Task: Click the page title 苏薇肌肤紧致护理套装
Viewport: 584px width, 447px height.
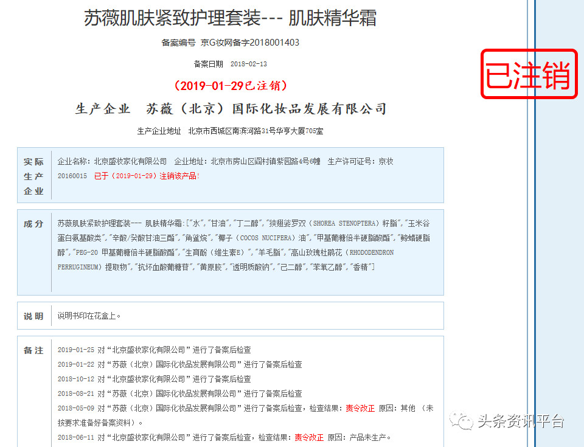Action: [x=230, y=18]
